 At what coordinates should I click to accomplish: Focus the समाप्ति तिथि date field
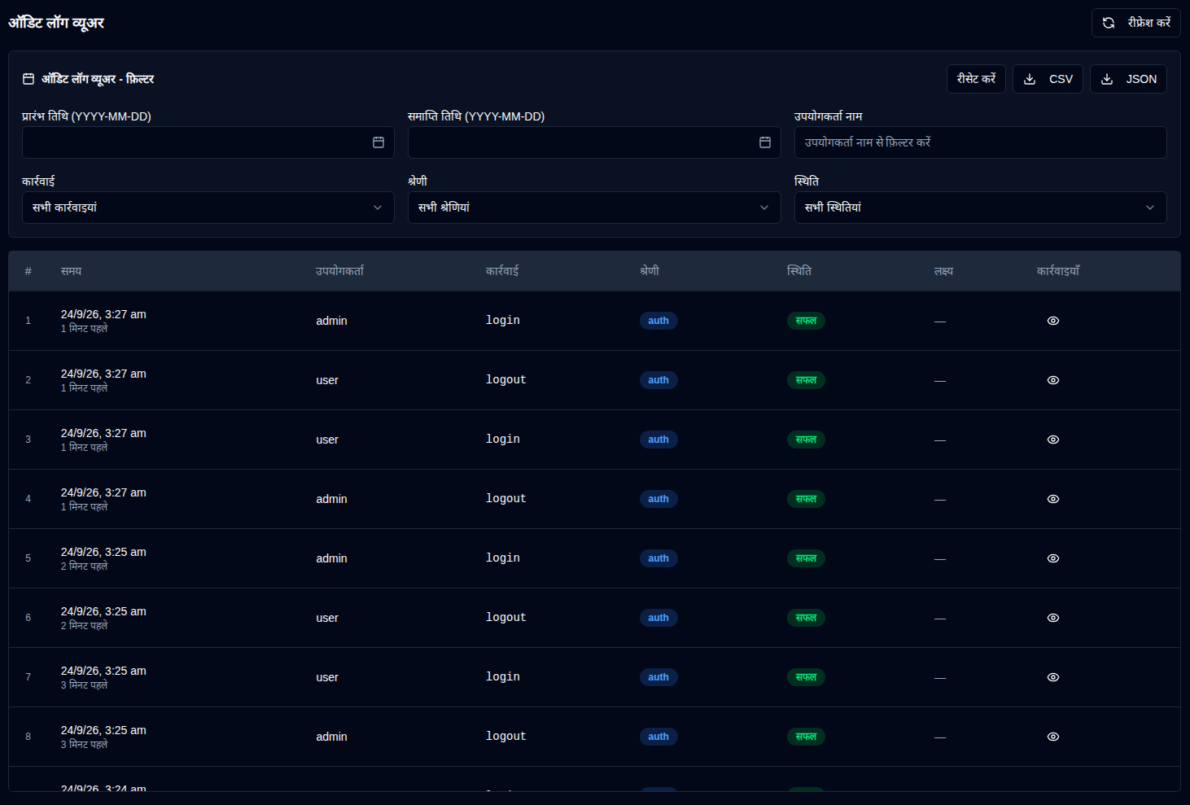pyautogui.click(x=594, y=142)
